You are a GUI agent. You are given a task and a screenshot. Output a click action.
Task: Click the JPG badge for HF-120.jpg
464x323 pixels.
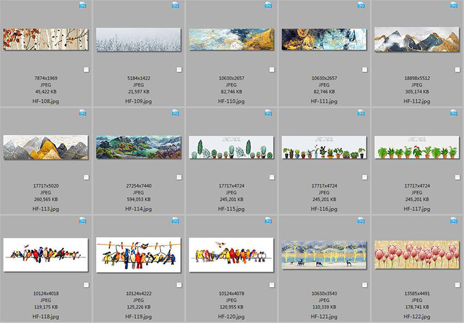click(269, 220)
